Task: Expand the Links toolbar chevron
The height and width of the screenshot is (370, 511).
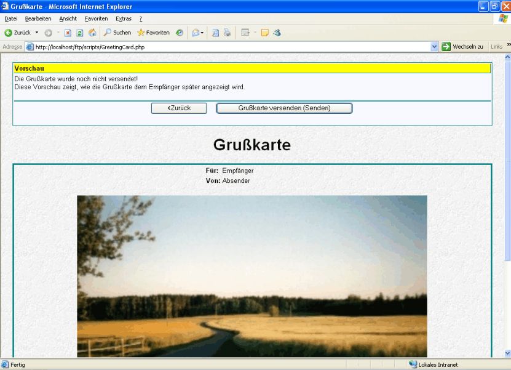Action: pos(509,45)
